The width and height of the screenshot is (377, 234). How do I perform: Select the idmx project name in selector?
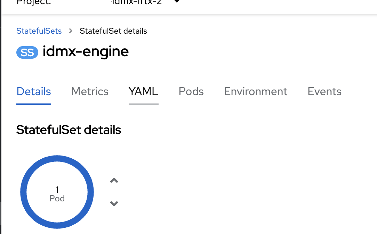pyautogui.click(x=136, y=2)
